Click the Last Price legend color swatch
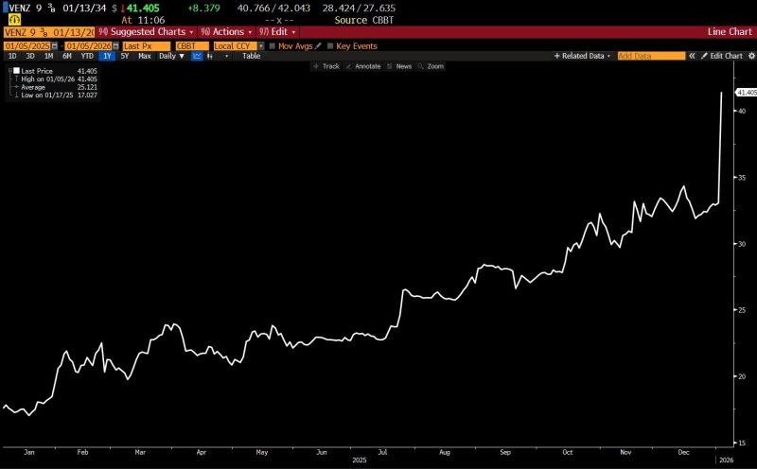 [16, 71]
